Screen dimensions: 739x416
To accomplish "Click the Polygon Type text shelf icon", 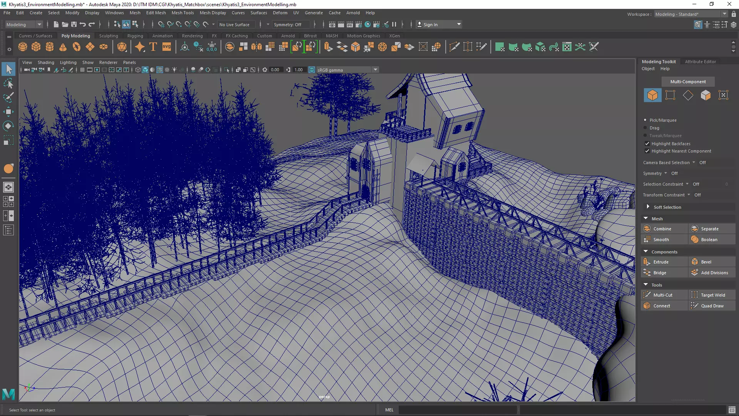I will click(x=153, y=47).
